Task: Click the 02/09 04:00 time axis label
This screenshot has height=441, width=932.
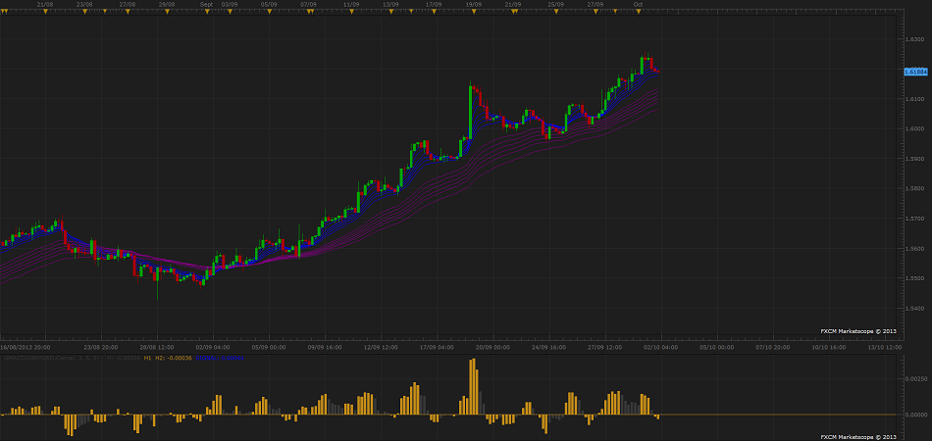Action: coord(214,346)
